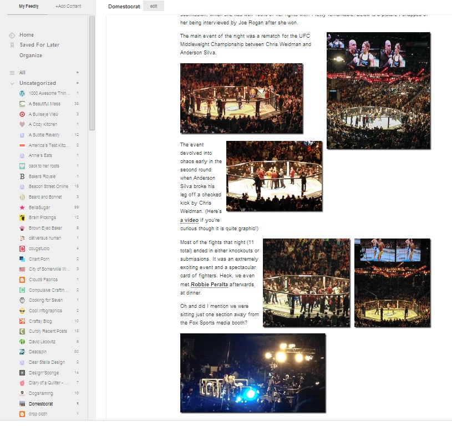
Task: Open the Fox Sports media booth photo
Action: point(252,373)
